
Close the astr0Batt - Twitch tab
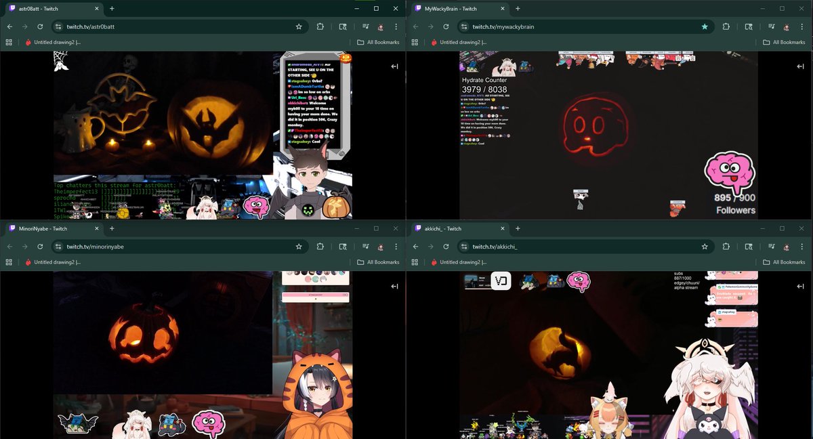pyautogui.click(x=96, y=9)
